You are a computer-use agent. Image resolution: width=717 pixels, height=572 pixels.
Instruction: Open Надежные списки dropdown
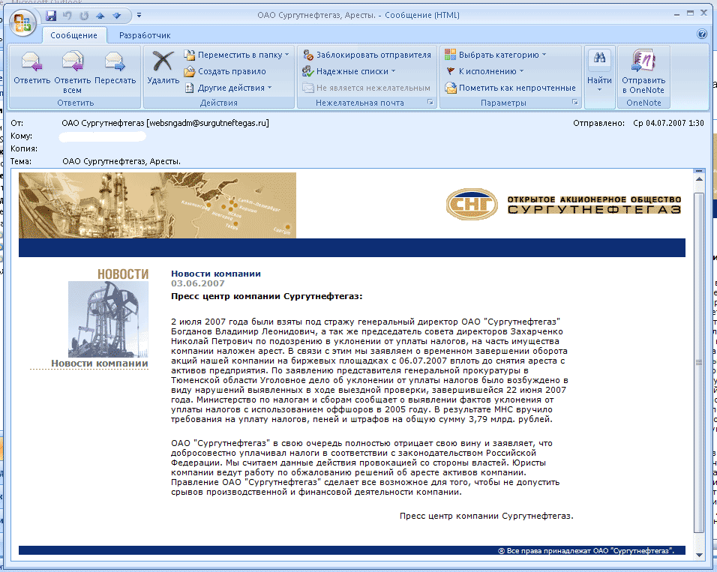(349, 71)
